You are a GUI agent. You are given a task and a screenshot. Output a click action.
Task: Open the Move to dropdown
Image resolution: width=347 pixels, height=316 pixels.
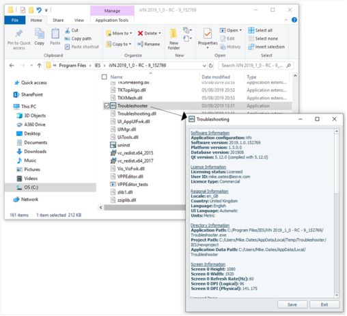pyautogui.click(x=119, y=34)
